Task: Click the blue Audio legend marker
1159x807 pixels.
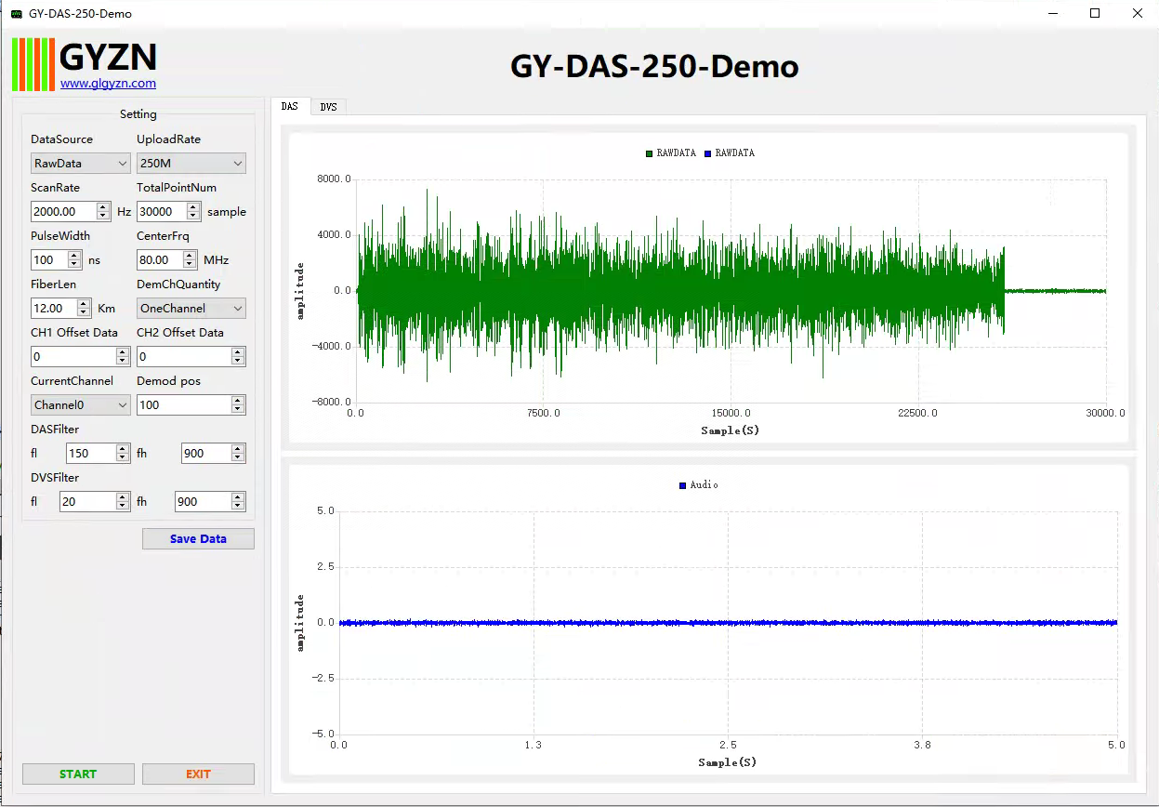Action: (682, 485)
